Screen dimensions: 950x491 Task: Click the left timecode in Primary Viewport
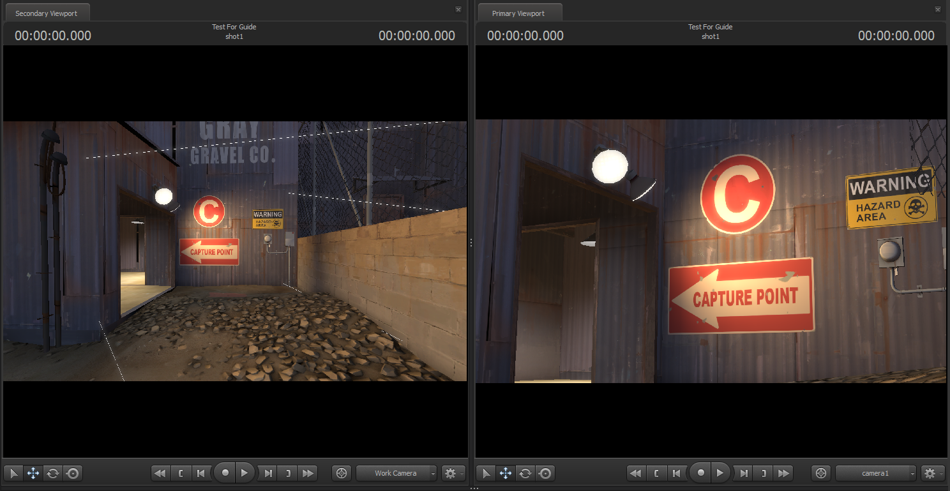[x=525, y=36]
